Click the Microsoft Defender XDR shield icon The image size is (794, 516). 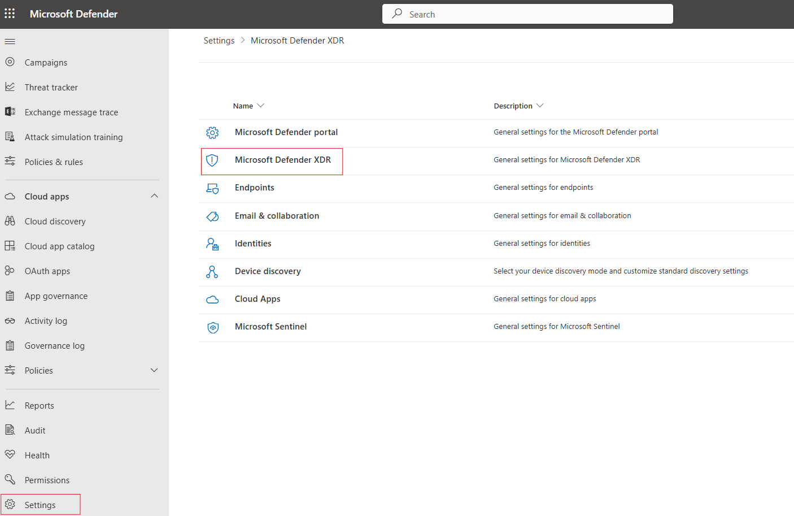(x=212, y=161)
